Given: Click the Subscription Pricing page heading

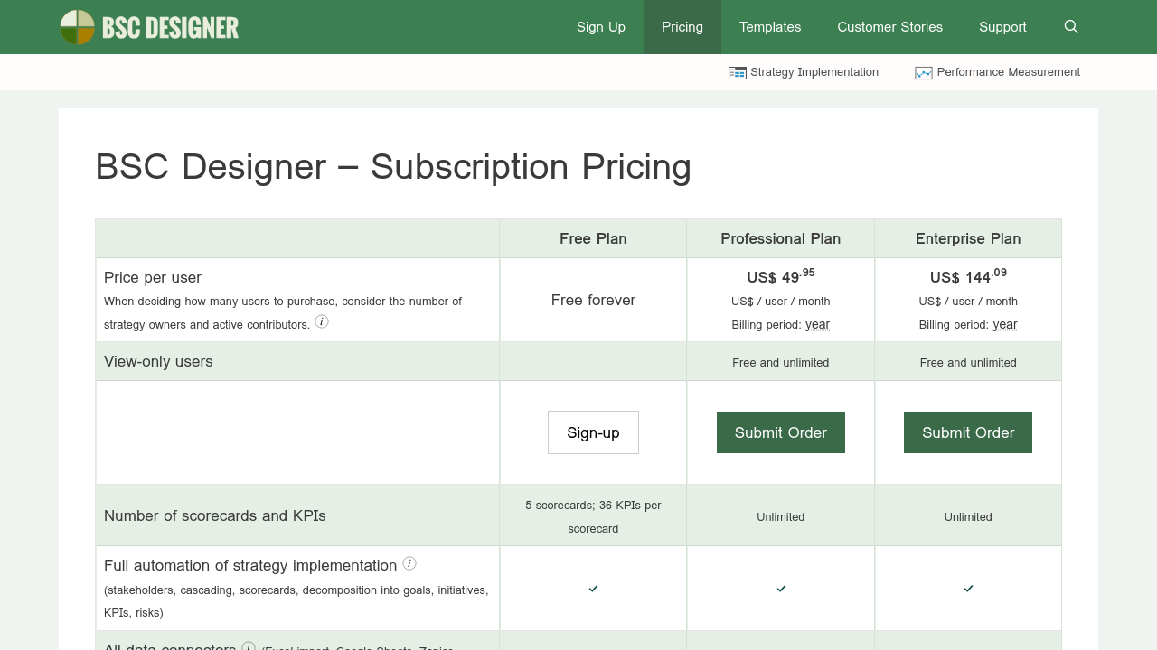Looking at the screenshot, I should point(393,167).
